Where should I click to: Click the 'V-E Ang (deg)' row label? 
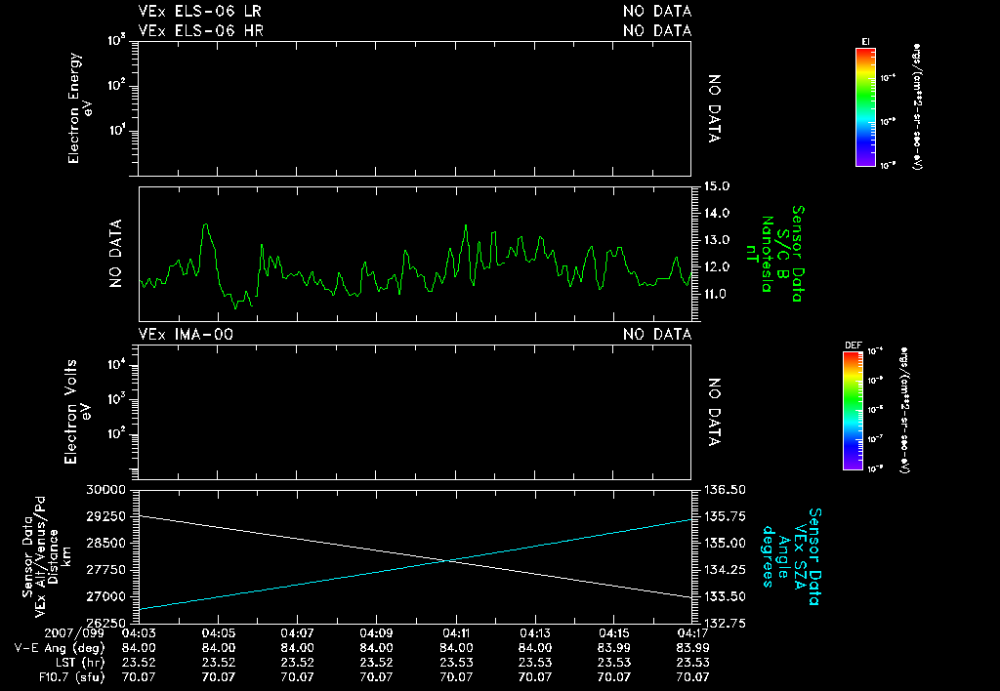coord(60,648)
